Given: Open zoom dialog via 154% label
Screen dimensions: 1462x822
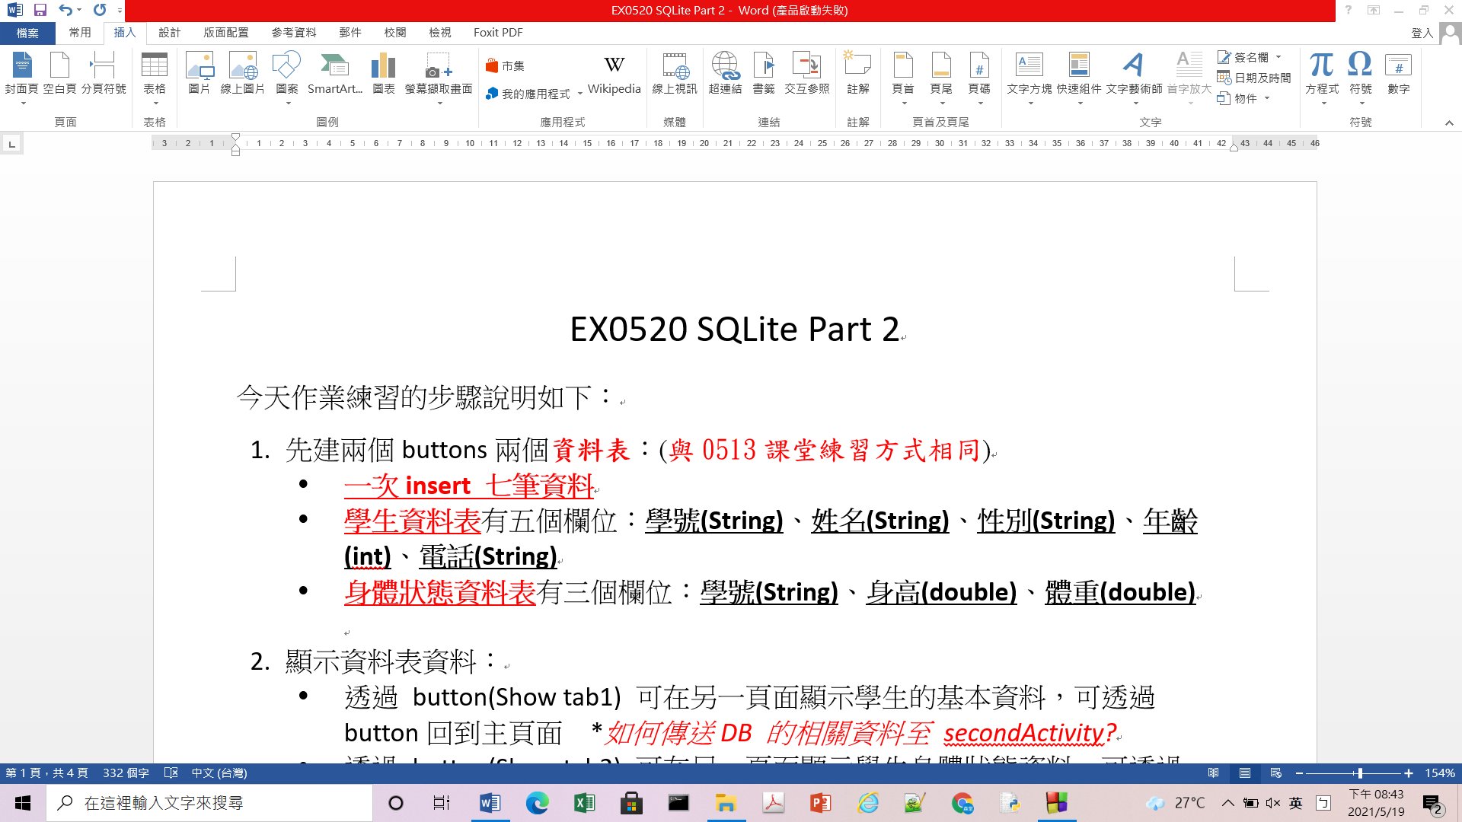Looking at the screenshot, I should click(1440, 773).
